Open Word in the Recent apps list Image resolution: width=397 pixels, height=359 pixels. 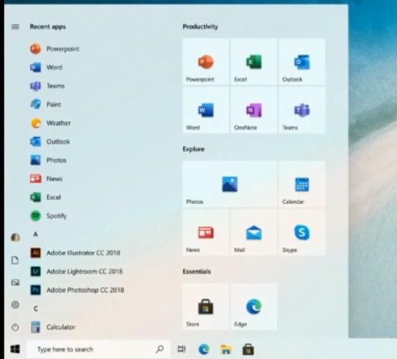pos(46,67)
